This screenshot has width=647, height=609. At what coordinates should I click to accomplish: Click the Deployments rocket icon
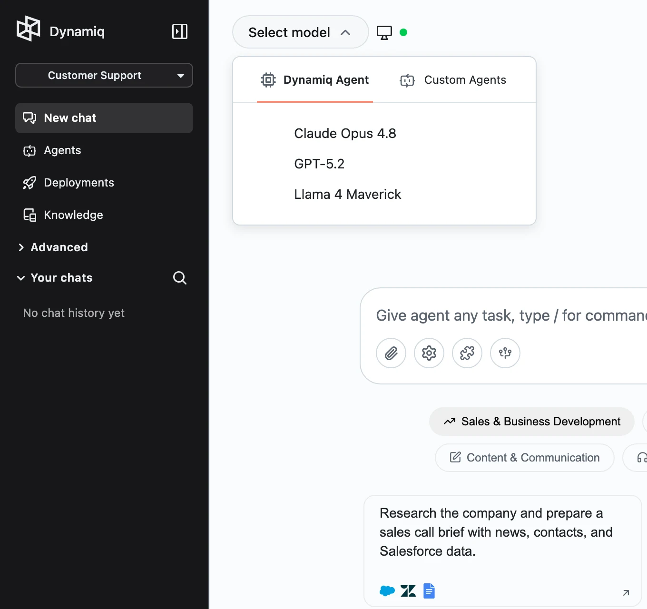29,183
